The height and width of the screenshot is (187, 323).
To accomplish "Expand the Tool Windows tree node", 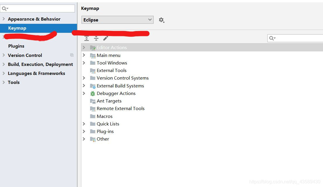I will pos(84,63).
